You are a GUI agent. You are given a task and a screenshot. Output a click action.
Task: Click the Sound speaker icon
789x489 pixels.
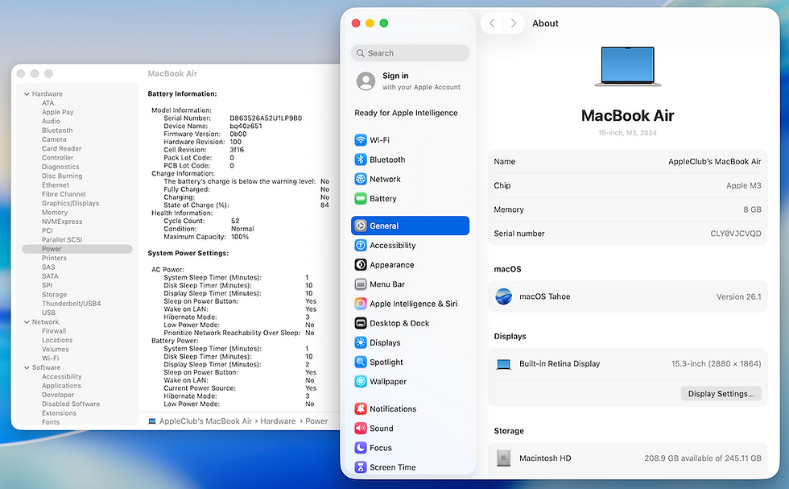tap(361, 428)
